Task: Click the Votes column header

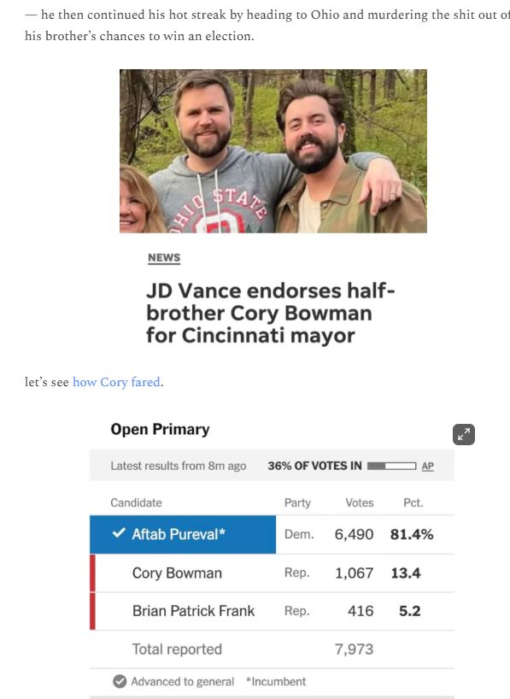Action: (x=360, y=502)
